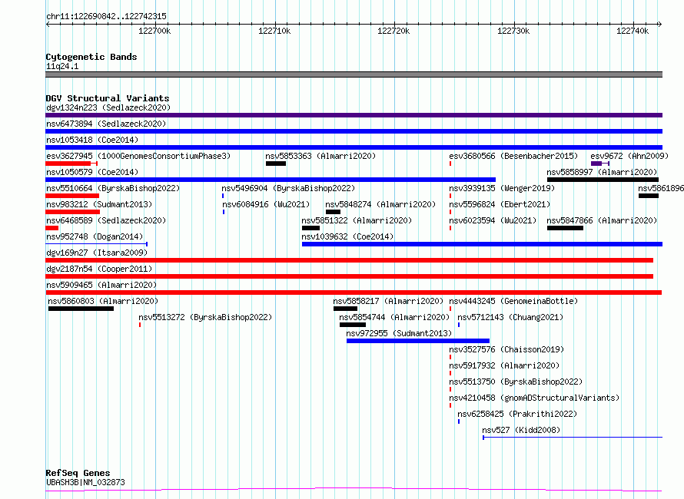Open the nsv5712143 (Chuang2021) label

pyautogui.click(x=510, y=317)
